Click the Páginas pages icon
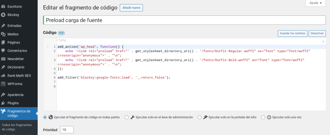Image resolution: width=330 pixels, height=135 pixels. click(x=3, y=42)
